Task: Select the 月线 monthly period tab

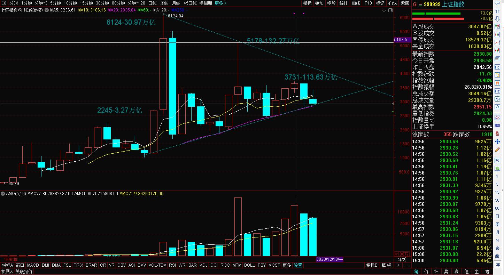Action: point(176,3)
